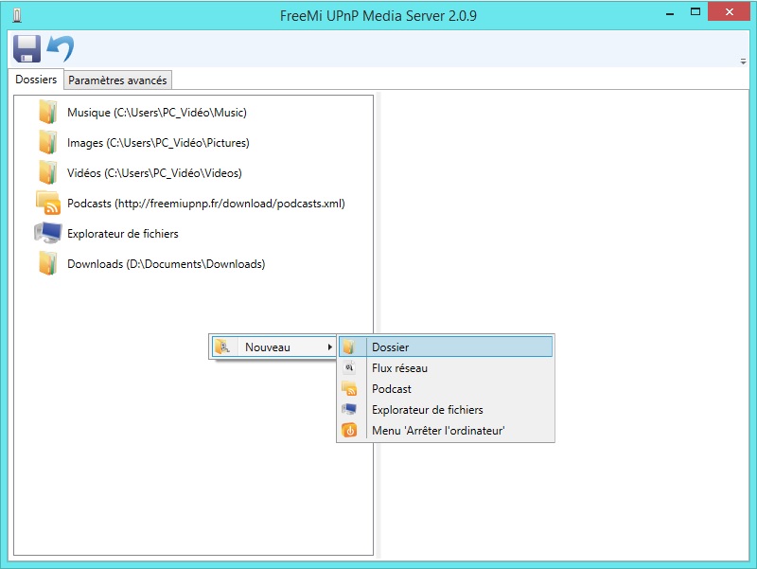
Task: Select the Downloads (D:\Documents\Downloads) entry
Action: pyautogui.click(x=166, y=264)
